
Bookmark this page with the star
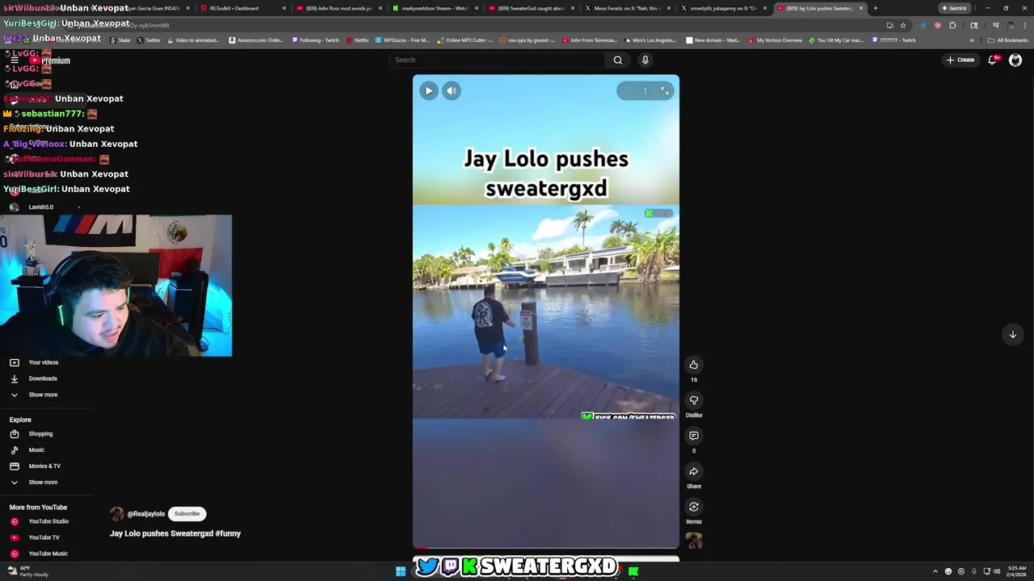pyautogui.click(x=903, y=25)
